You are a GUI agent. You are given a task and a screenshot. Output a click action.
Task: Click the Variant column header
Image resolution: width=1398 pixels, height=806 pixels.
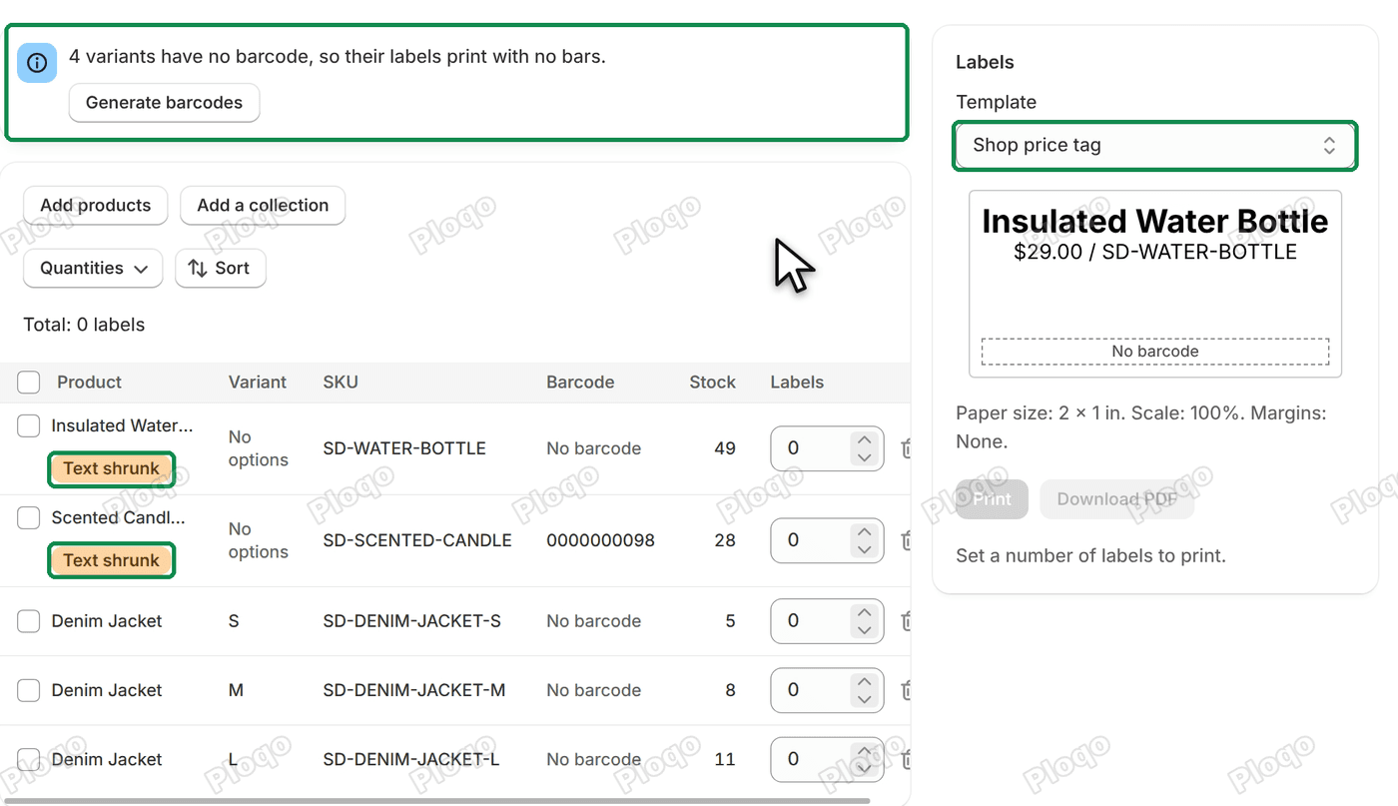[258, 383]
